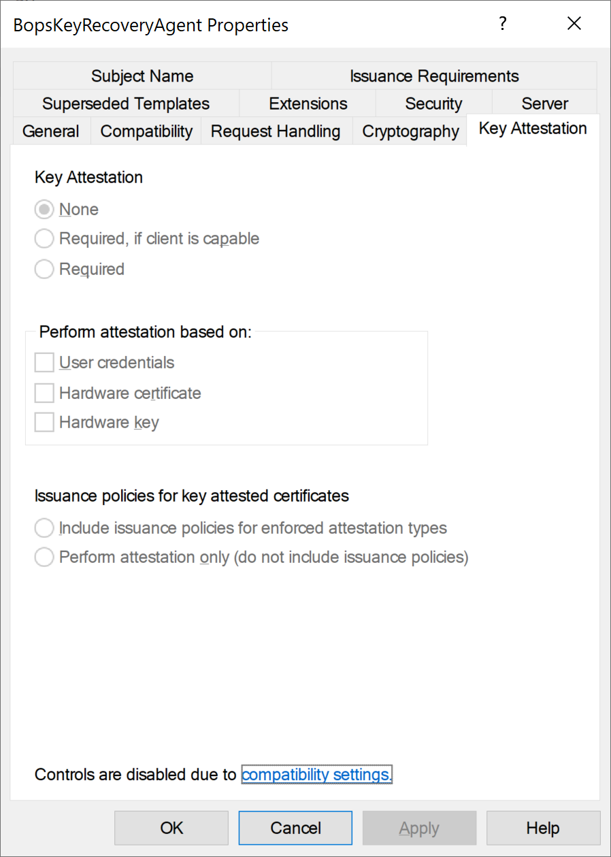Click the Cancel button
This screenshot has width=611, height=857.
(295, 828)
